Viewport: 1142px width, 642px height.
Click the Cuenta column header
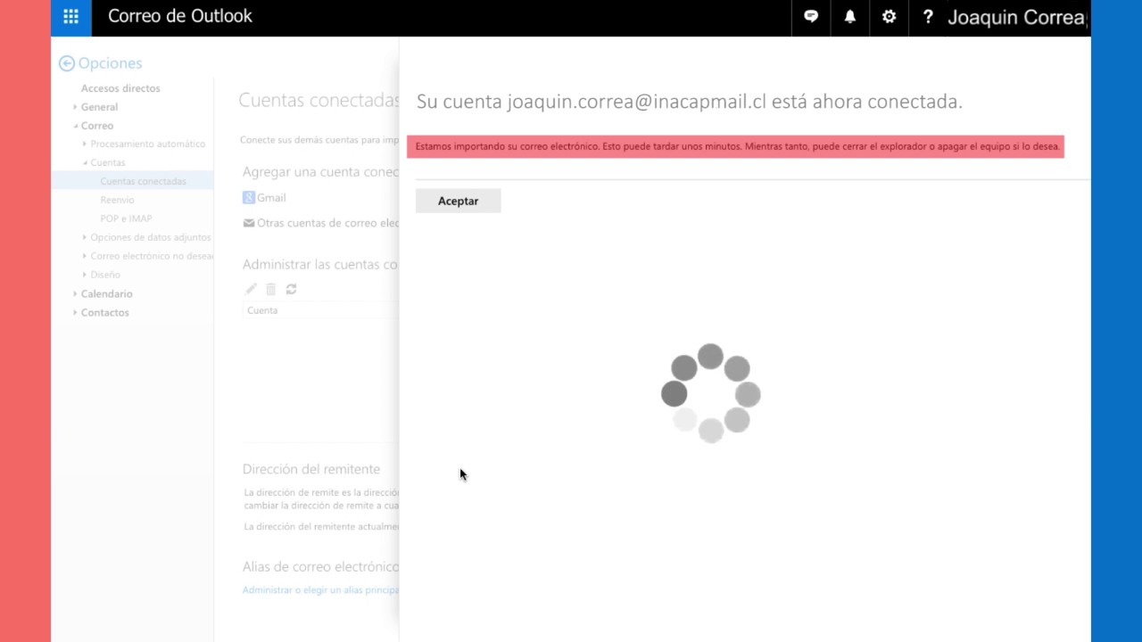pos(262,310)
